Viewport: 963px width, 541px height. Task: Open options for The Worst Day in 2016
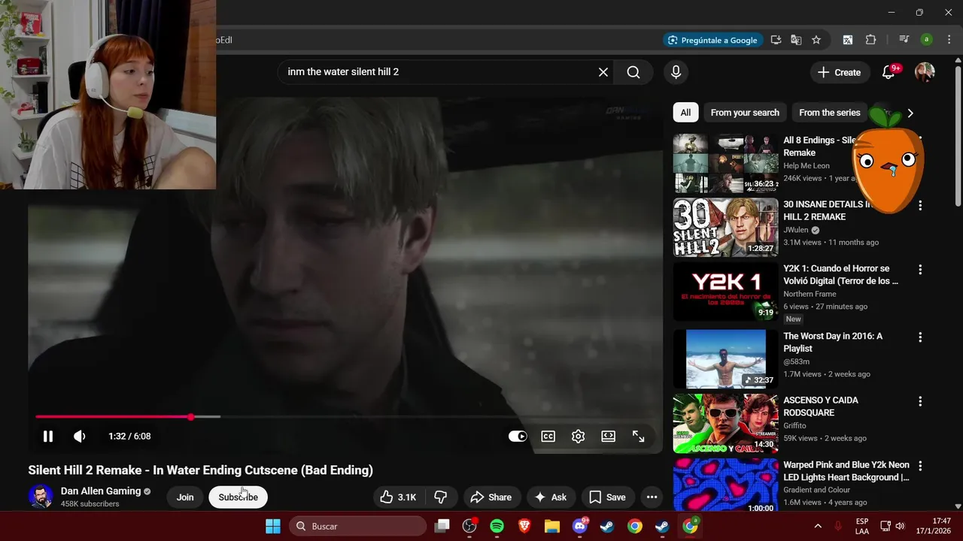click(919, 337)
